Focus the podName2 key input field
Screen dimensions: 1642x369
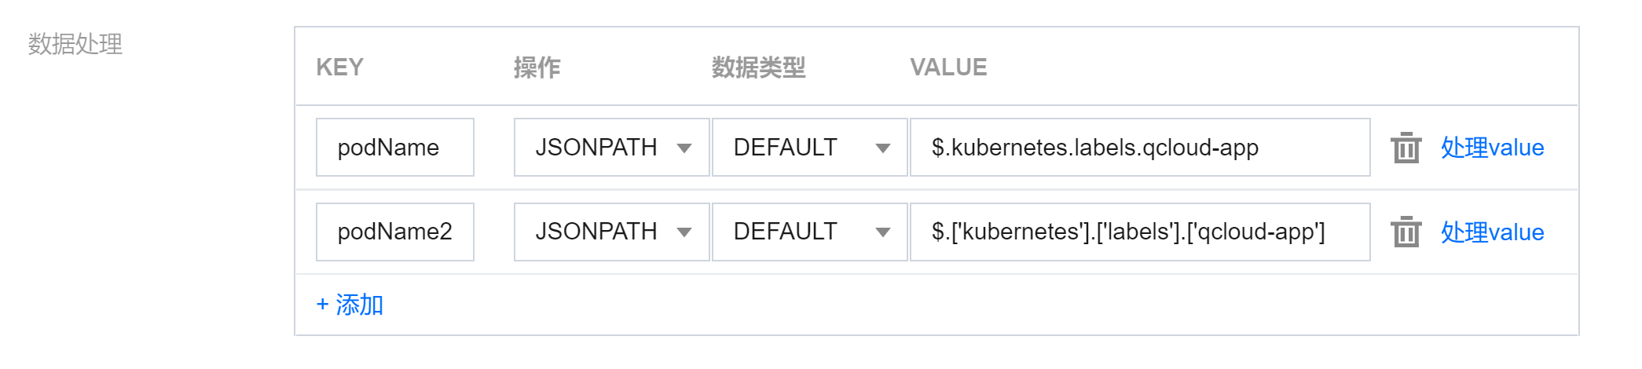coord(394,232)
